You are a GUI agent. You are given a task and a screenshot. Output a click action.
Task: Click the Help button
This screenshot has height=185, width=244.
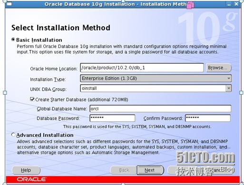click(26, 170)
